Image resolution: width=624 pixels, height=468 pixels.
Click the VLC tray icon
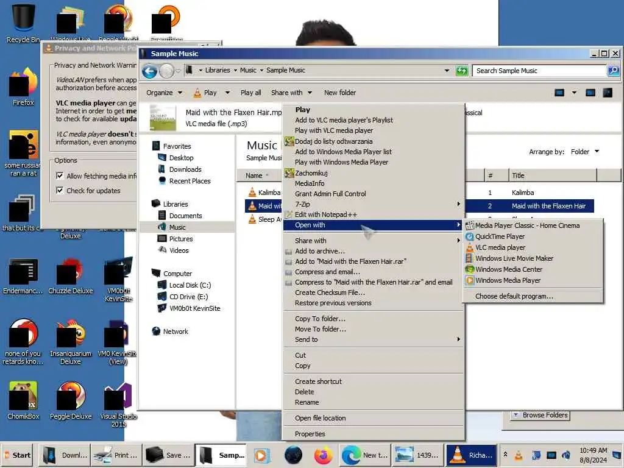[x=519, y=455]
